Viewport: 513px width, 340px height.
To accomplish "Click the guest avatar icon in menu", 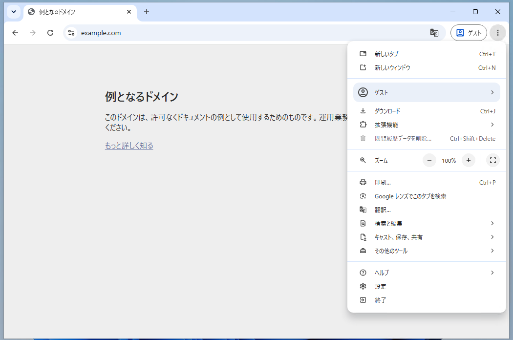I will pos(363,92).
